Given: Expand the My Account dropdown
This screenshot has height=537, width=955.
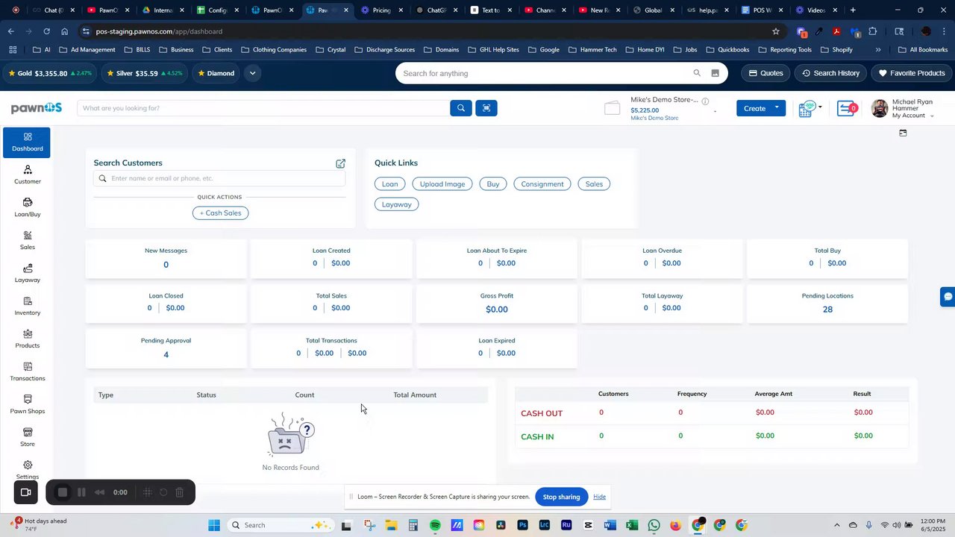Looking at the screenshot, I should pos(931,116).
